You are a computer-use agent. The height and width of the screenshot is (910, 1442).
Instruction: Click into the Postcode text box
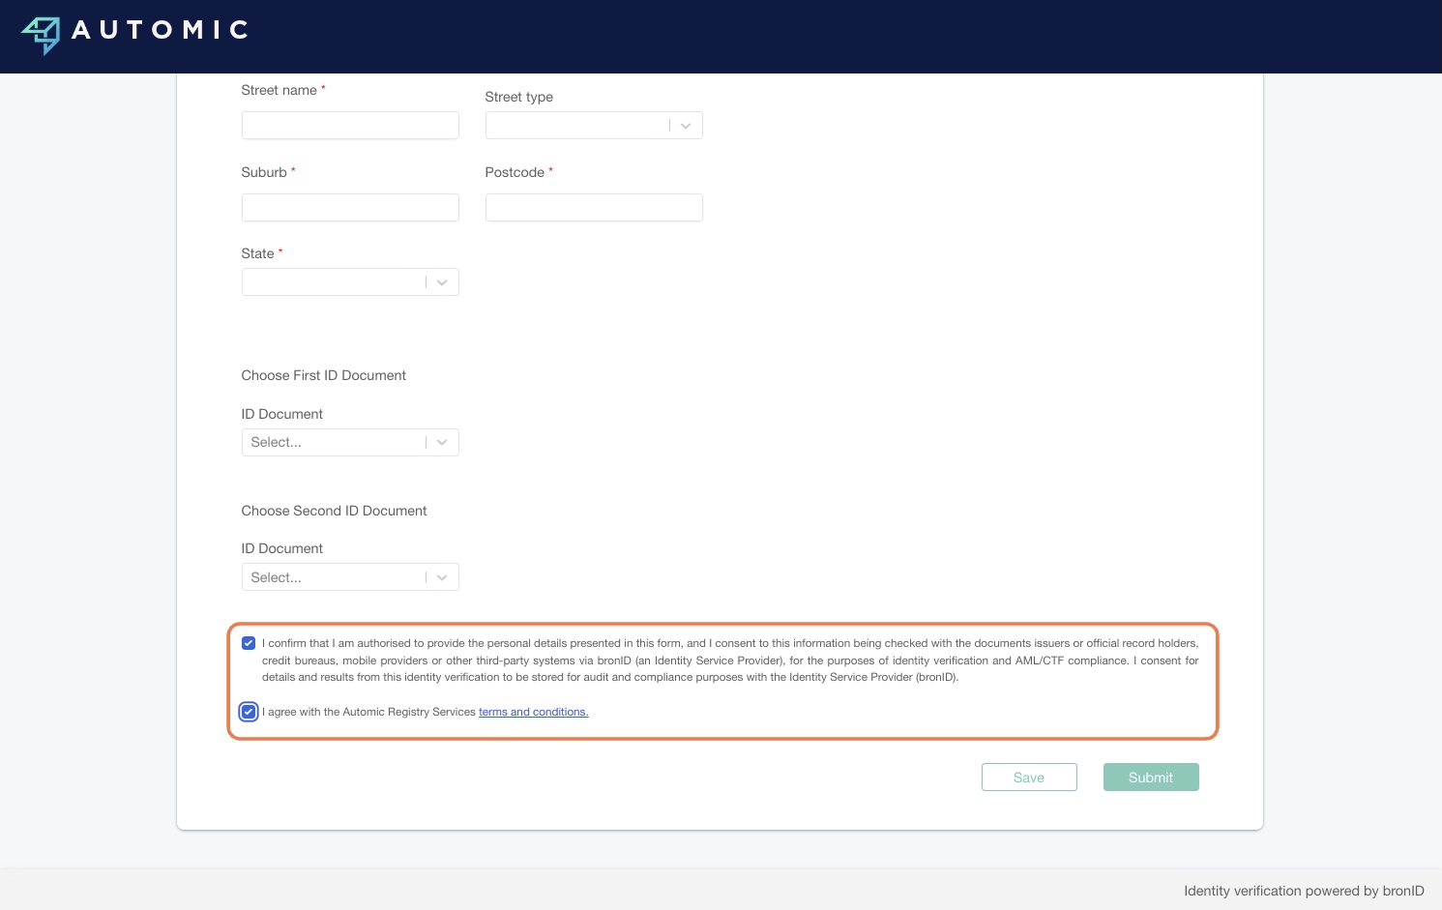pyautogui.click(x=594, y=208)
